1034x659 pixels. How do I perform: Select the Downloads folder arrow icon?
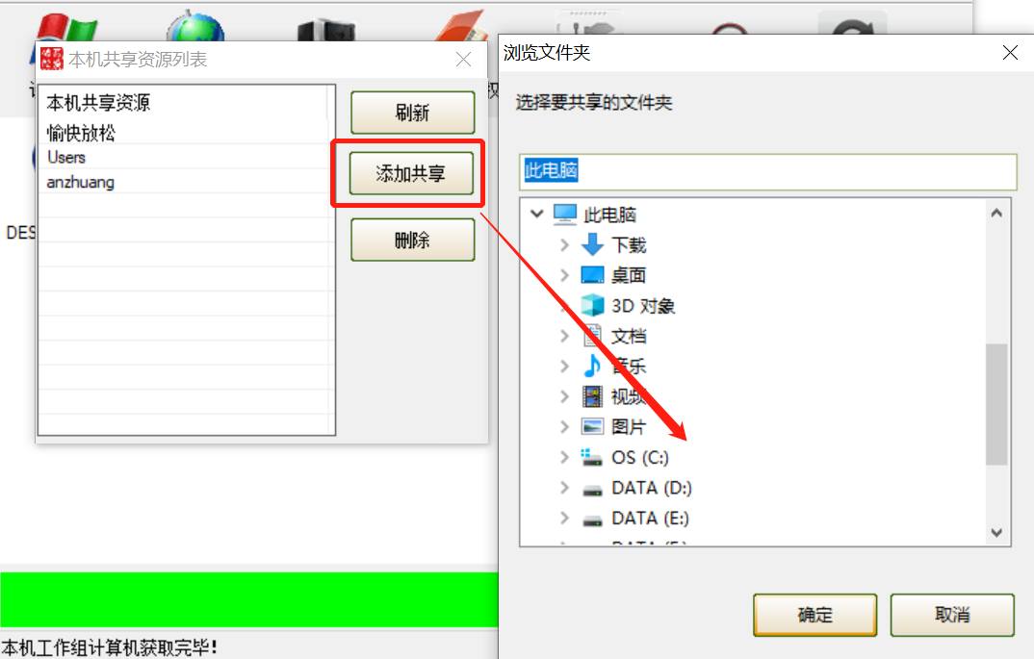click(x=592, y=244)
